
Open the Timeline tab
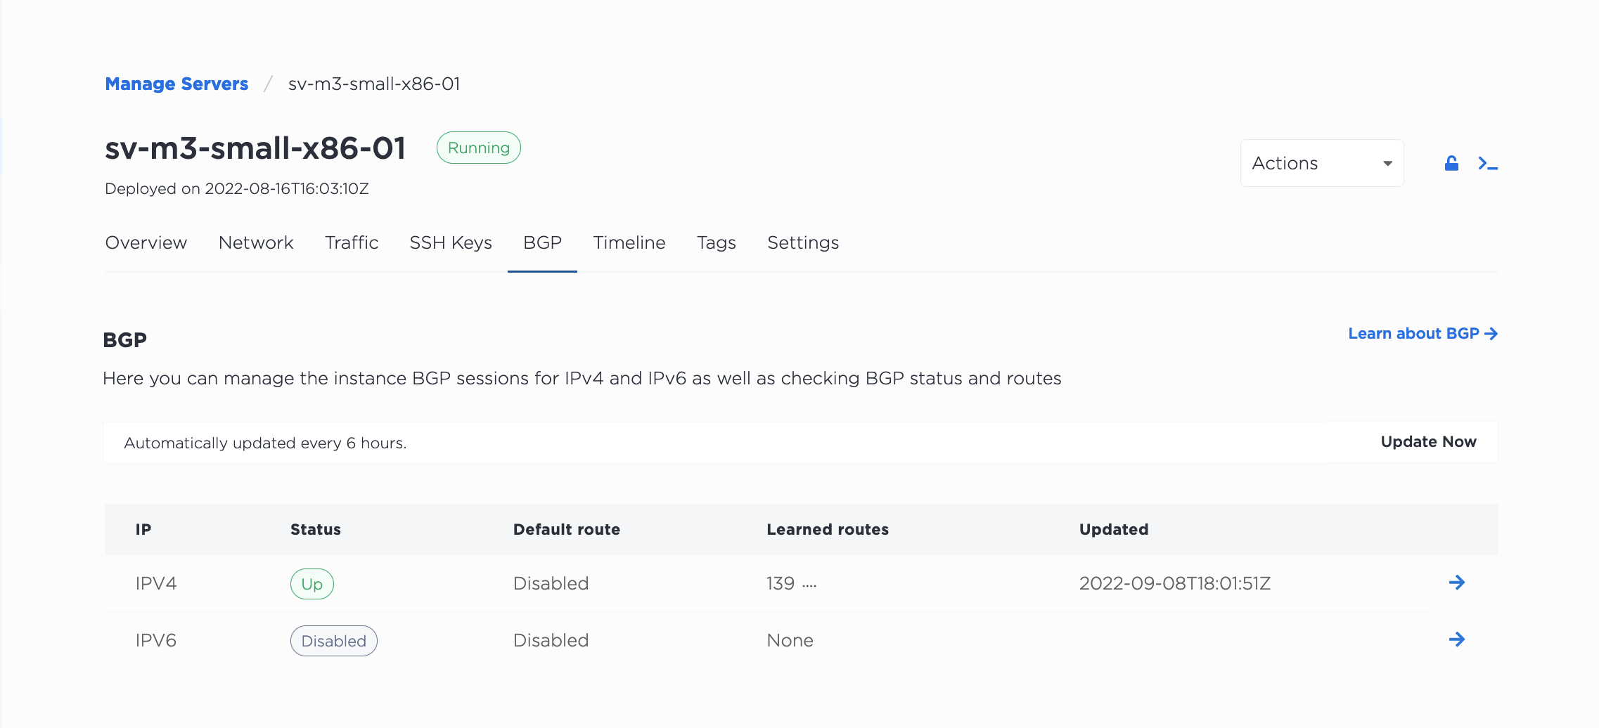coord(629,242)
